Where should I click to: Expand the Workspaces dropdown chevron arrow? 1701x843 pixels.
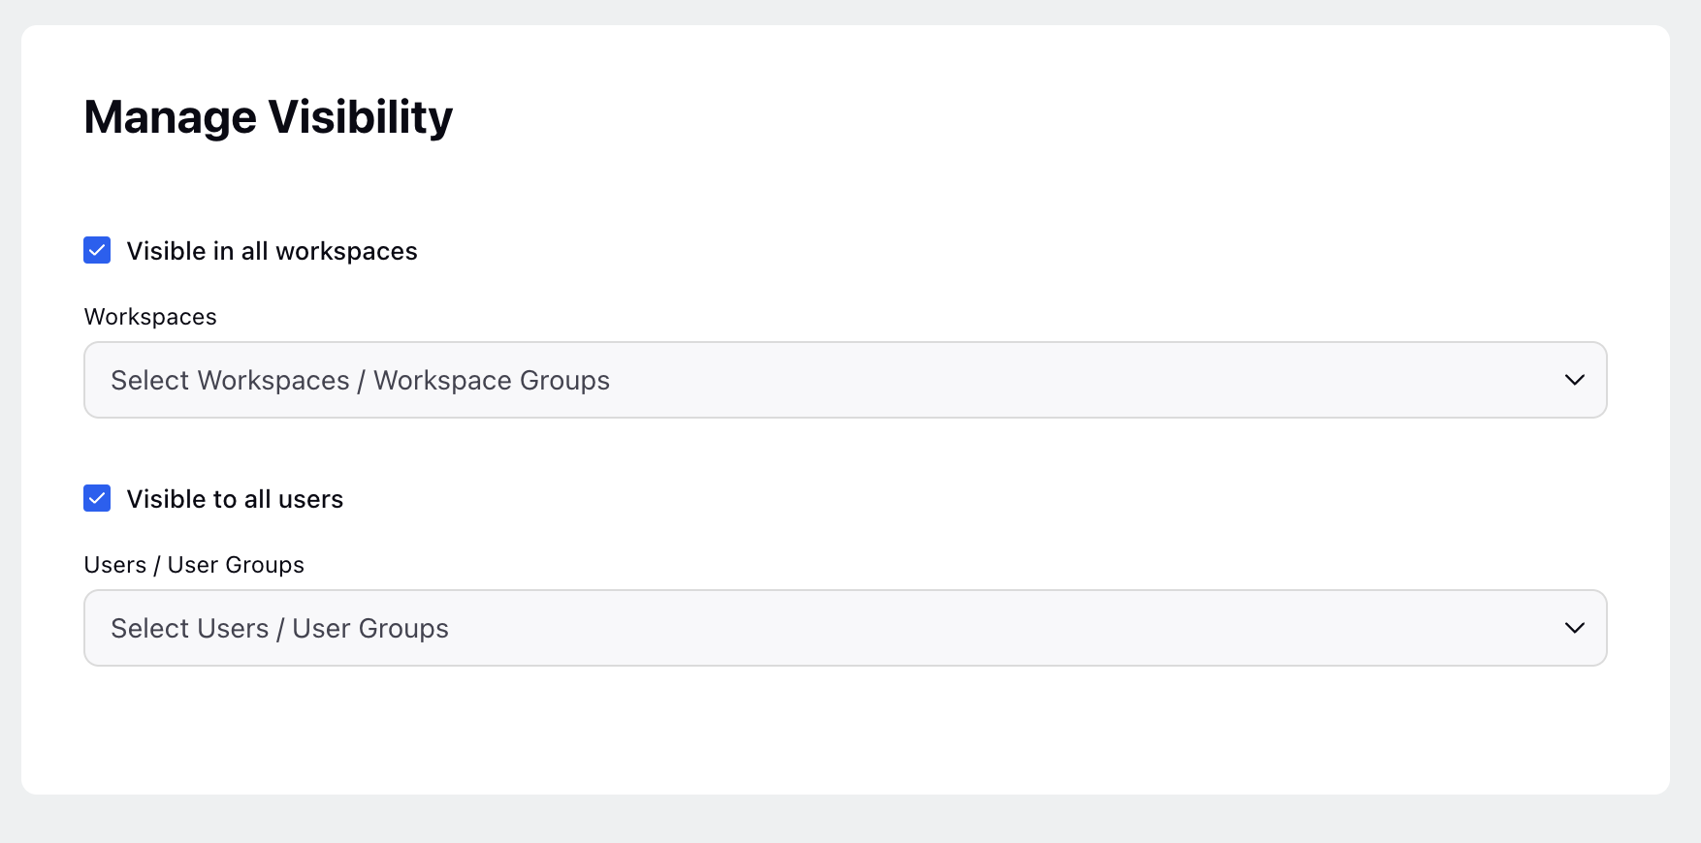point(1574,380)
